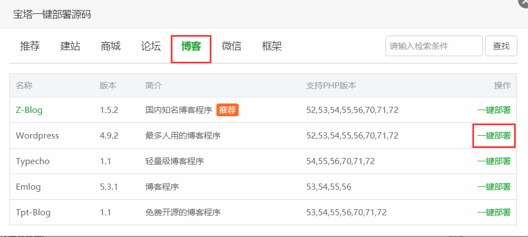Viewport: 528px width, 237px height.
Task: Switch to the 微信 tab
Action: [231, 46]
